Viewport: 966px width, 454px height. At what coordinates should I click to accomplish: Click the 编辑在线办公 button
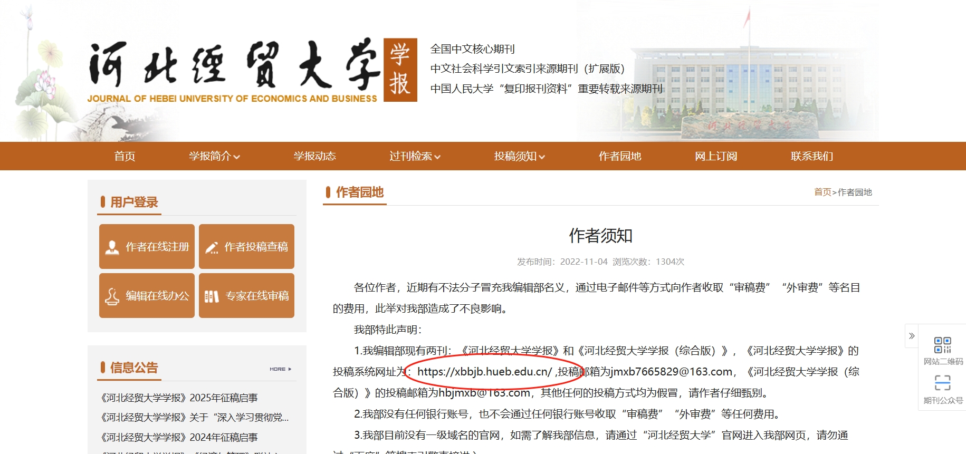coord(147,296)
